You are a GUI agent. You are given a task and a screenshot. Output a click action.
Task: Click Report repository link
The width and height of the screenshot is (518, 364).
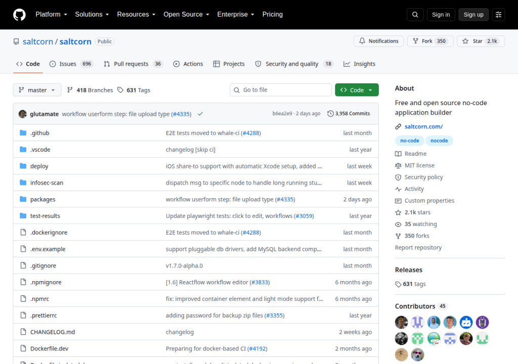[x=418, y=248]
